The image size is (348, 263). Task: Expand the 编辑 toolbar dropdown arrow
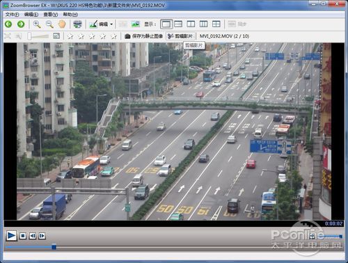111,24
